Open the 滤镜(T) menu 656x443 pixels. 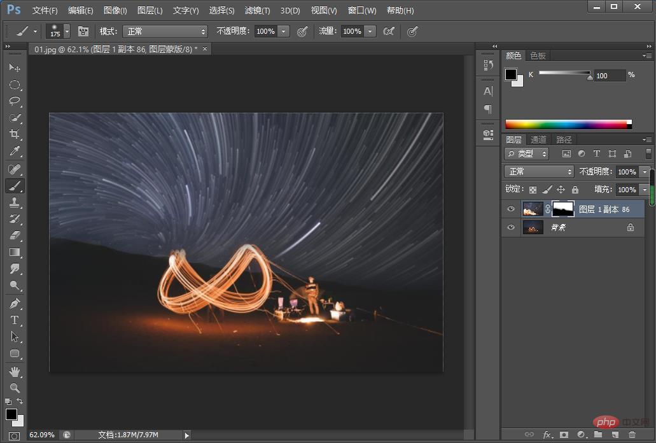pyautogui.click(x=257, y=10)
